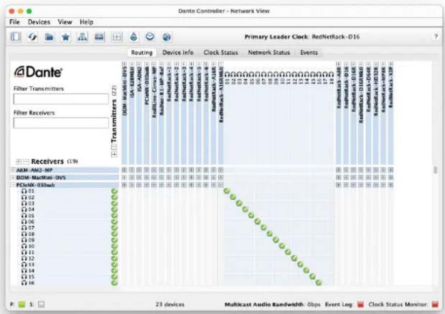Switch to the Device Info tab
This screenshot has width=445, height=314.
tap(178, 52)
